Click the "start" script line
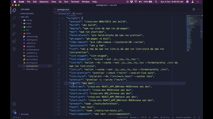This screenshot has height=119, width=213. (x=82, y=83)
